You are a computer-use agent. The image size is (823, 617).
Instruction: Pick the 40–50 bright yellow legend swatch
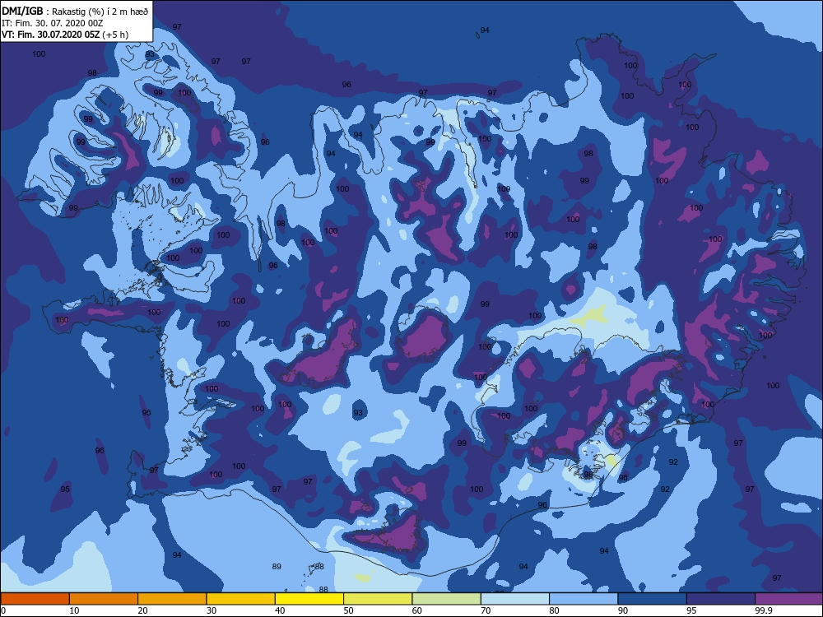click(x=309, y=599)
